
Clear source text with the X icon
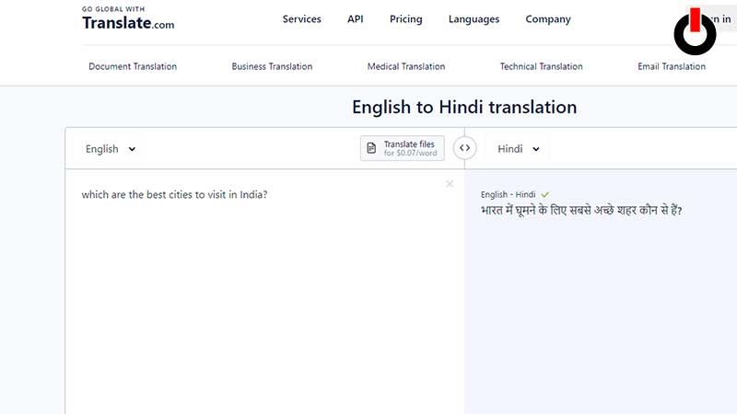[x=450, y=183]
